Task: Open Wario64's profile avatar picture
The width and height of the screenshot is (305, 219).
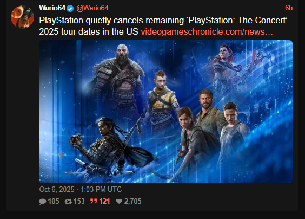Action: click(22, 17)
